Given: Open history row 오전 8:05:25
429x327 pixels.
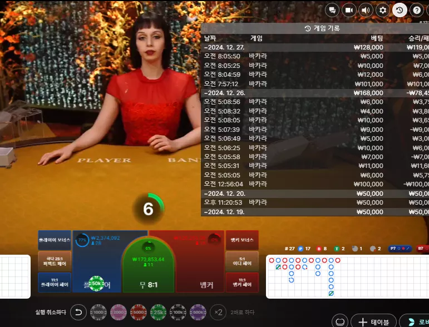Looking at the screenshot, I should click(x=315, y=66).
